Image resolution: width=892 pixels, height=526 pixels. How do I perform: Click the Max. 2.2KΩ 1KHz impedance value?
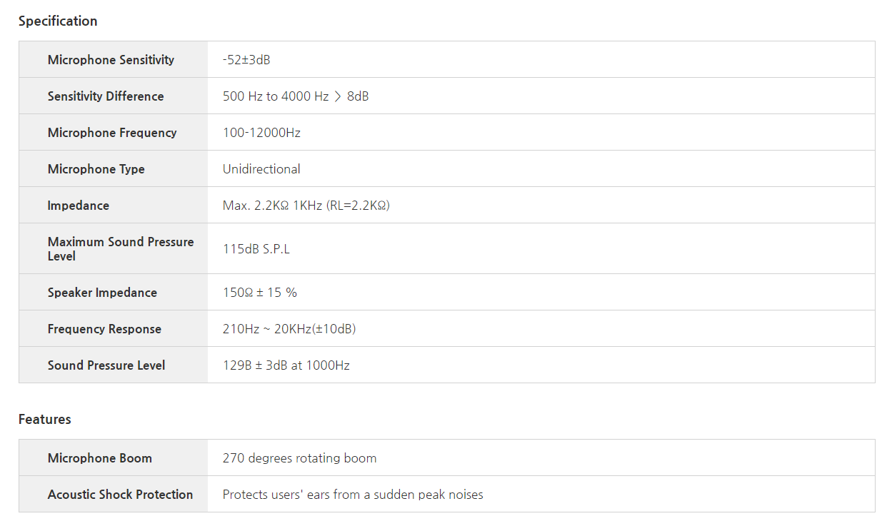click(x=306, y=206)
